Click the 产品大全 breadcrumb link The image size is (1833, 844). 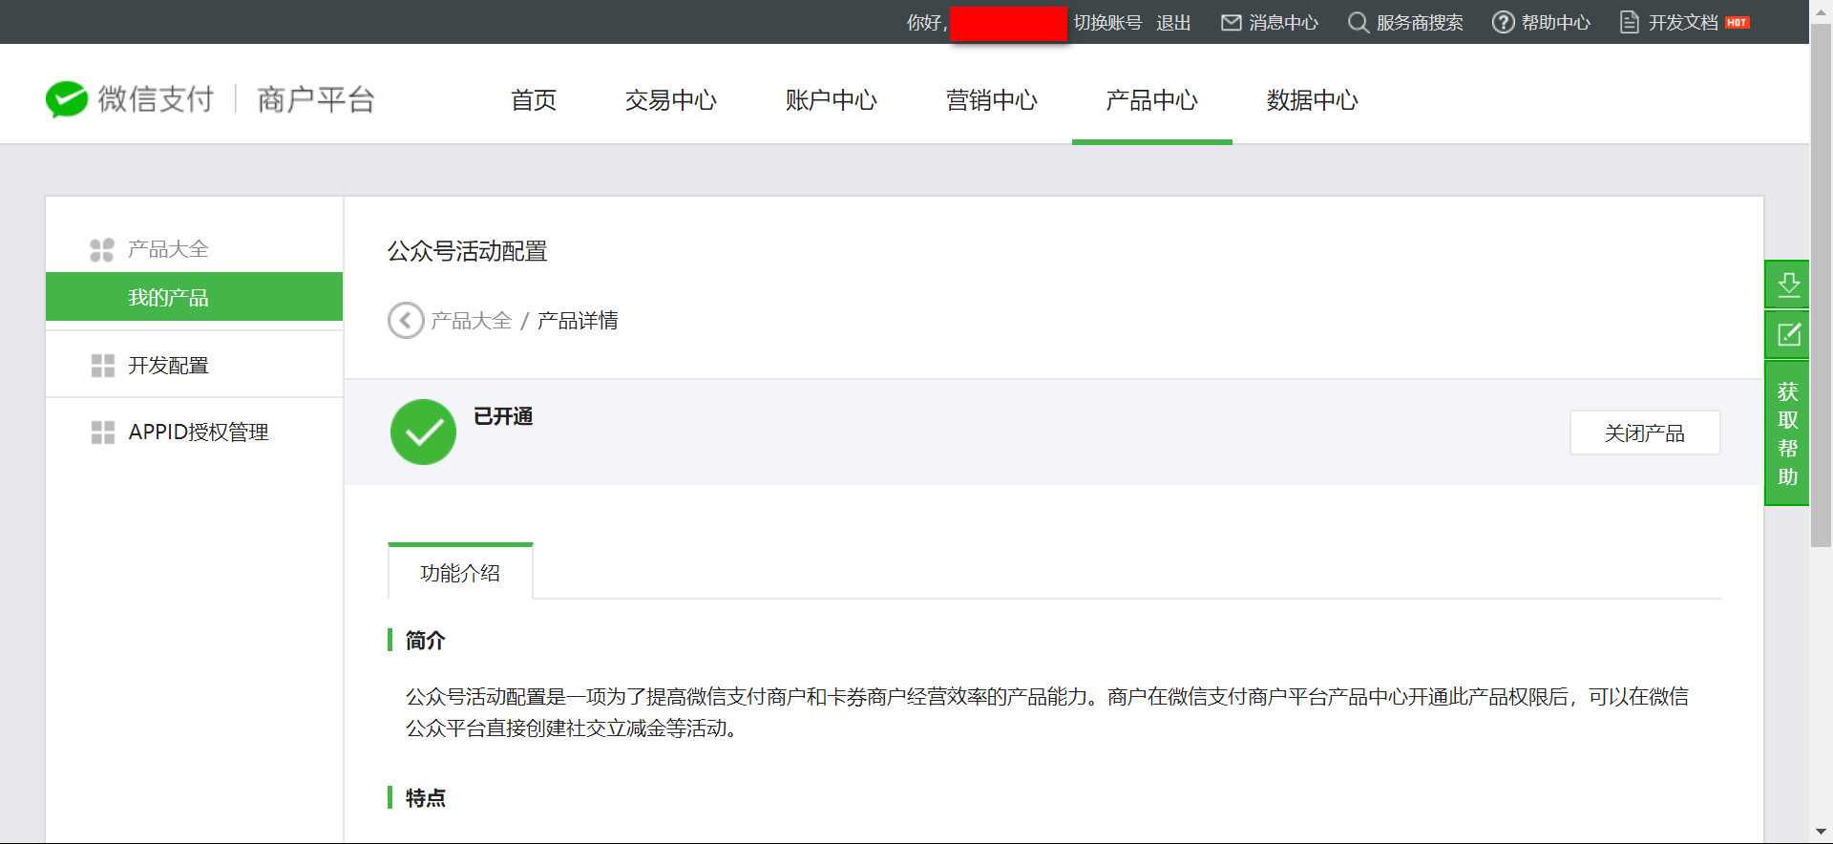472,320
